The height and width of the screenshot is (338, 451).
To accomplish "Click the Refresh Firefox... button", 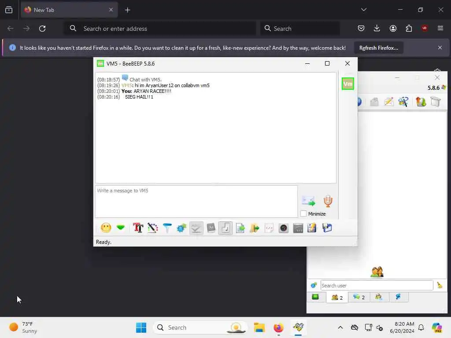I will coord(378,48).
